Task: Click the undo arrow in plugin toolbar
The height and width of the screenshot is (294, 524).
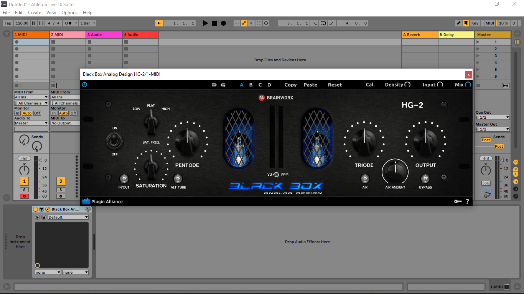Action: [214, 85]
